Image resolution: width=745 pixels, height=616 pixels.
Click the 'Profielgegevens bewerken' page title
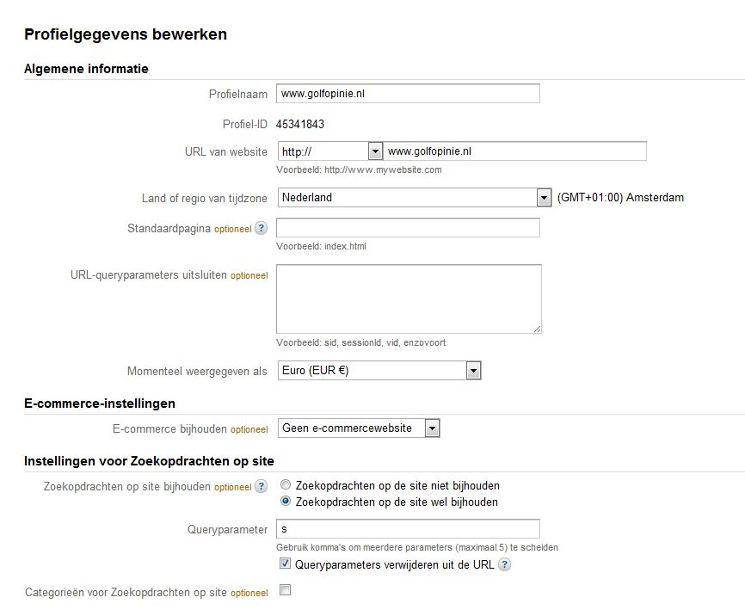(126, 34)
